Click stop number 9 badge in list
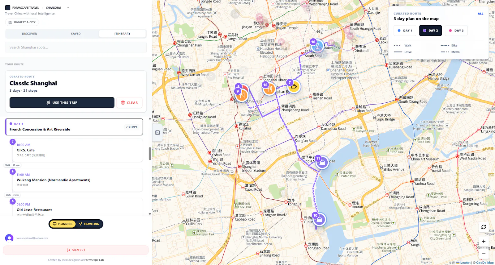Viewport: 495px width, 265px height. 13,201
